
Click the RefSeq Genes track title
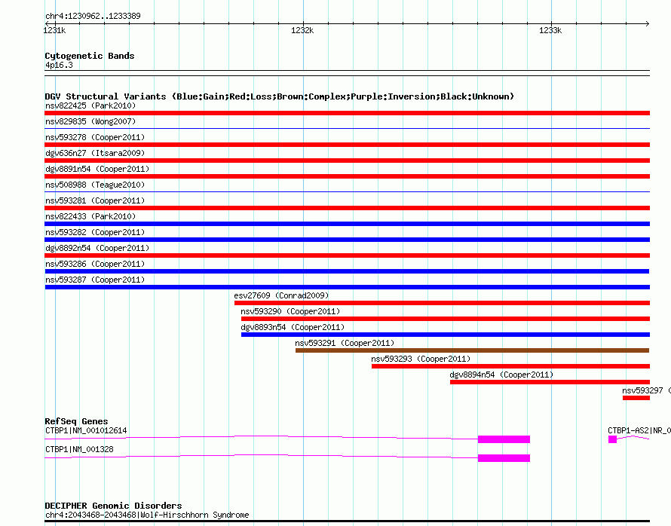coord(76,421)
